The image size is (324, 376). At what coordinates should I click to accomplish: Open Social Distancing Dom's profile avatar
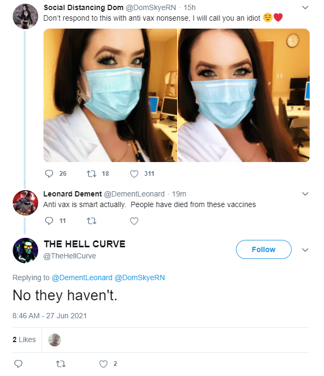pyautogui.click(x=25, y=16)
